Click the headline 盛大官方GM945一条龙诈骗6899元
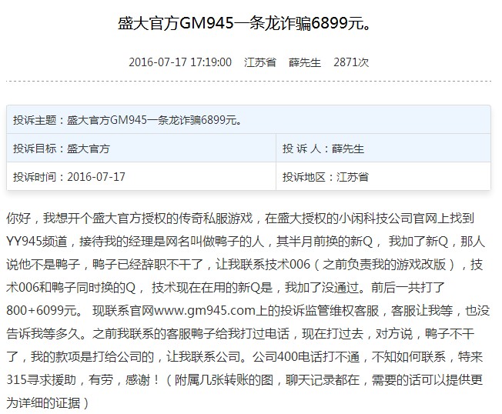The image size is (502, 414). pos(250,25)
